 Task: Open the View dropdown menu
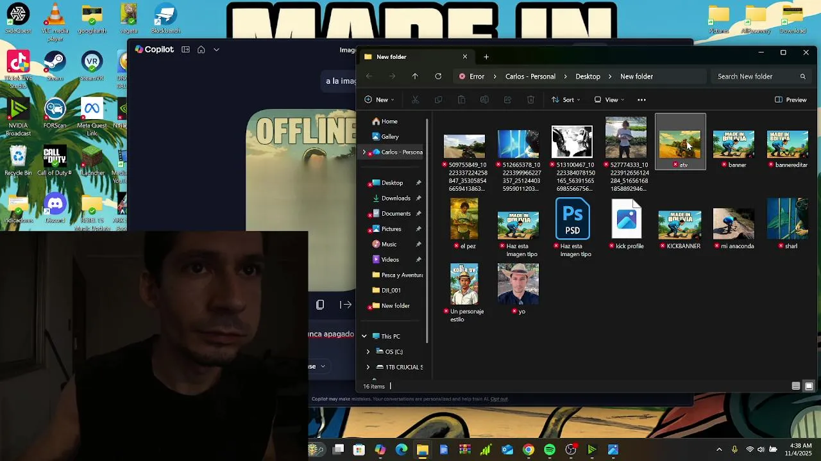609,100
